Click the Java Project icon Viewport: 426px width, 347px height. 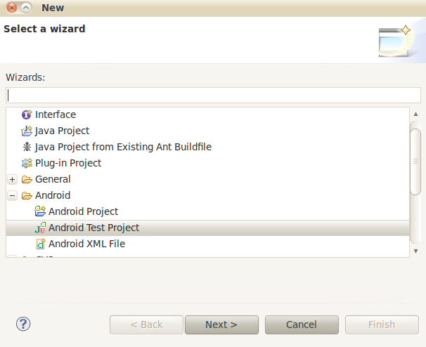click(x=27, y=131)
